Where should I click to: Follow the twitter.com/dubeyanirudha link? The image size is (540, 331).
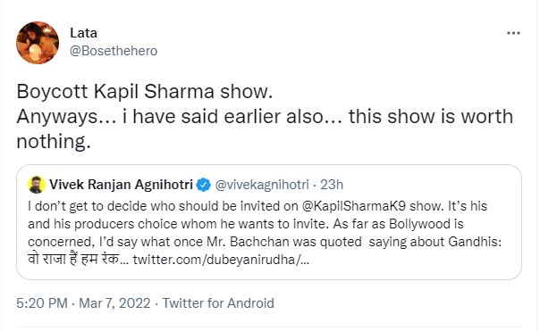click(x=221, y=260)
